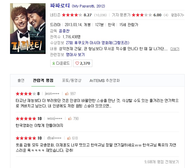Switch to the 포토/동영상 tab
The width and height of the screenshot is (195, 168).
(x=72, y=80)
